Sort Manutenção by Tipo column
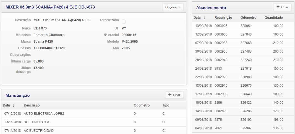The image size is (295, 134). coord(166,105)
